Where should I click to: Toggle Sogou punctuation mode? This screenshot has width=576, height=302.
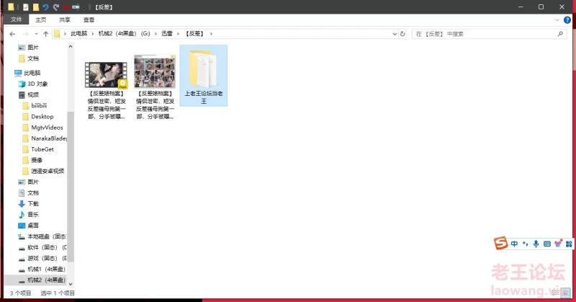click(526, 244)
